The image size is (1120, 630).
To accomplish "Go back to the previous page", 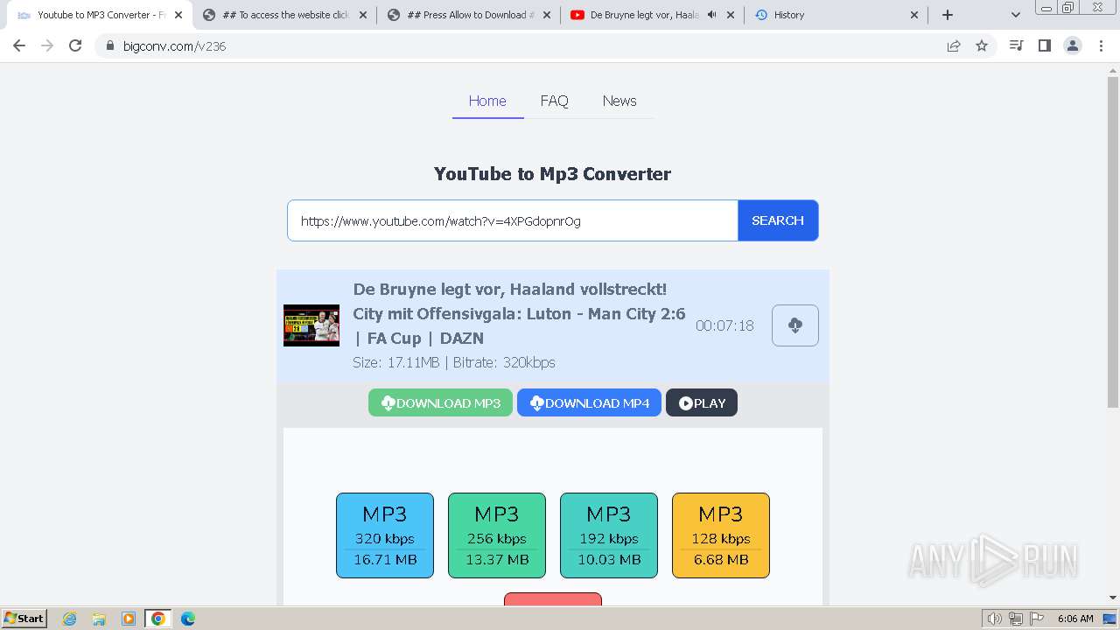I will (19, 45).
